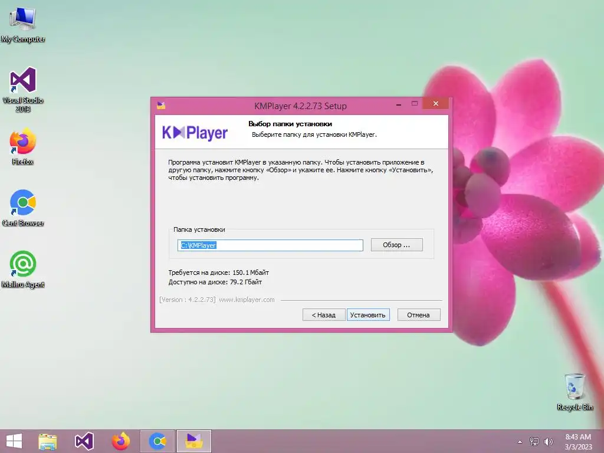The height and width of the screenshot is (453, 604).
Task: Minimize the KMPlayer Setup window
Action: click(399, 104)
